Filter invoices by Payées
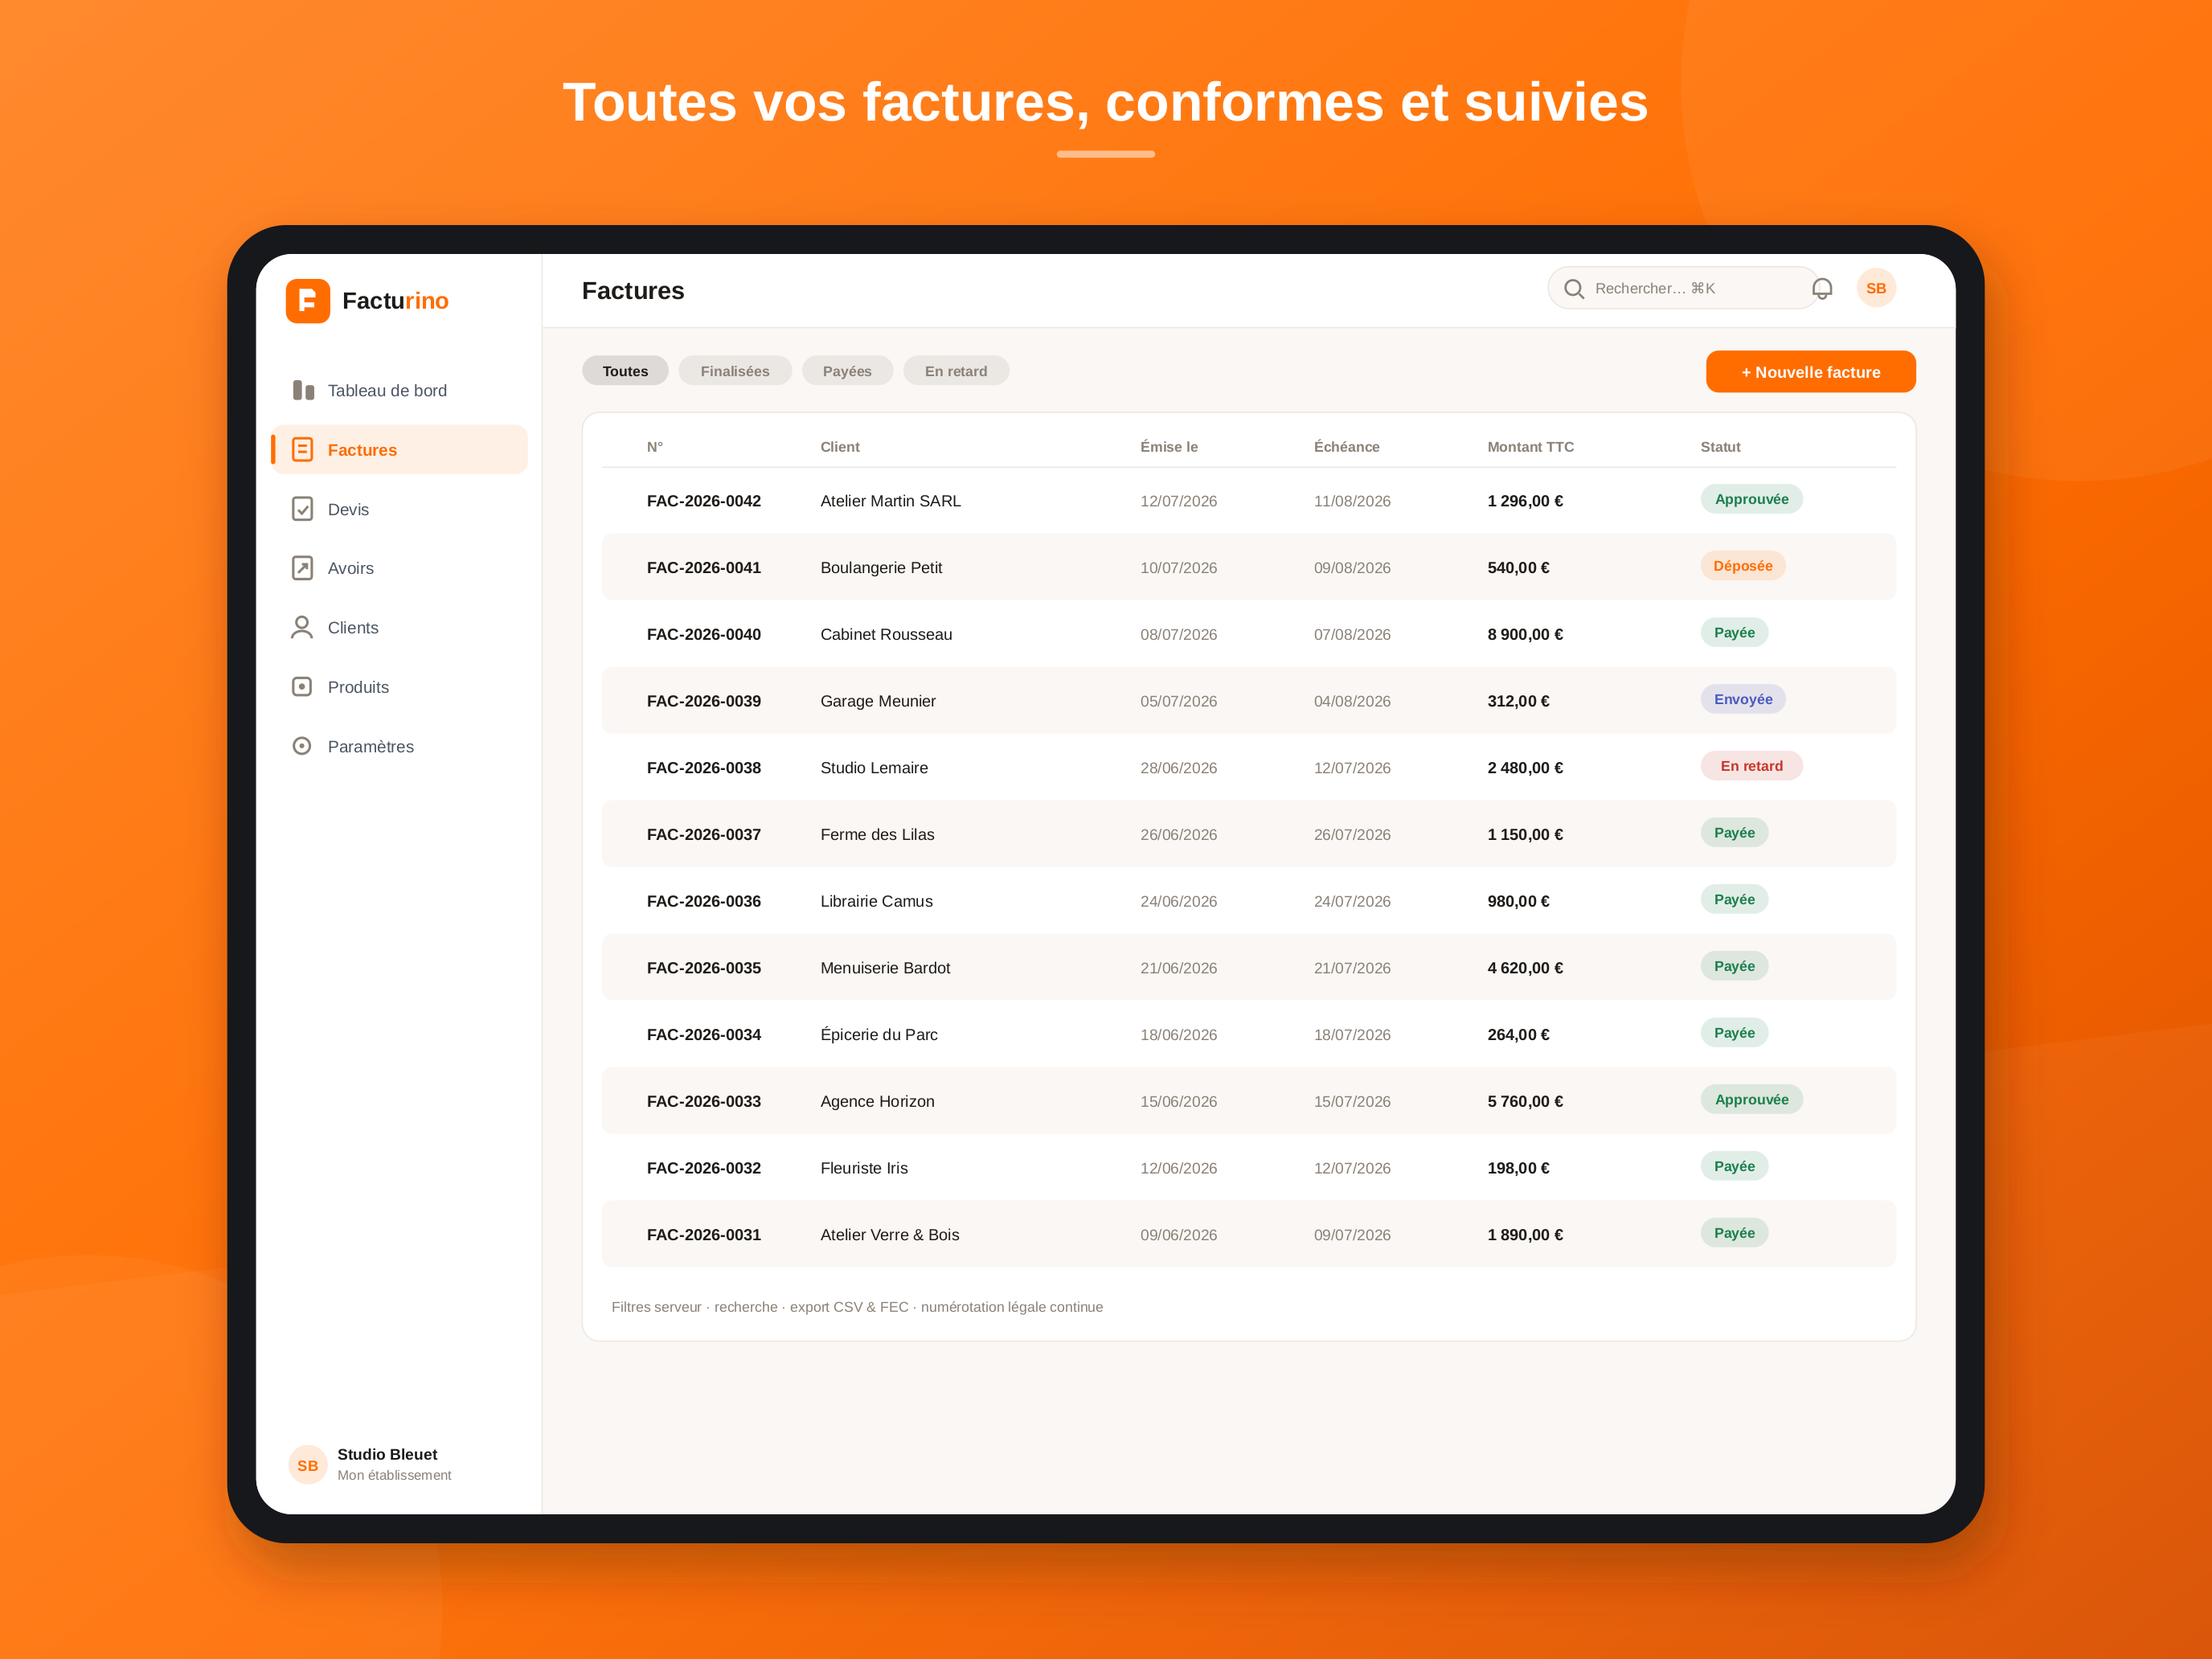Image resolution: width=2212 pixels, height=1659 pixels. [x=847, y=371]
